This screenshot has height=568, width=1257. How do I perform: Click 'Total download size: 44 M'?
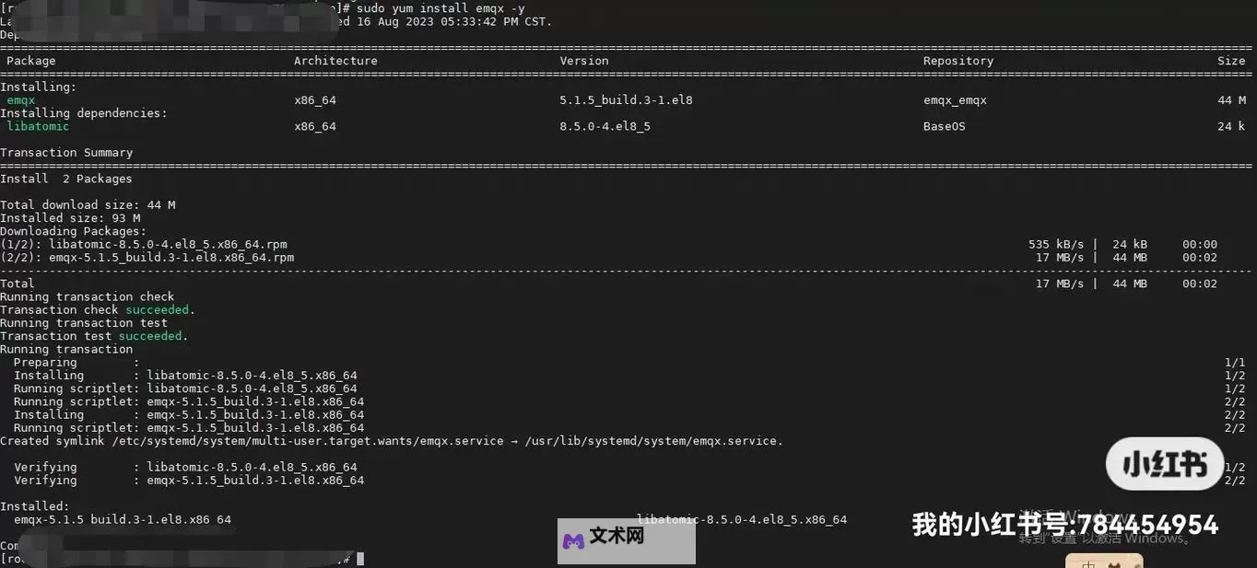[x=88, y=205]
